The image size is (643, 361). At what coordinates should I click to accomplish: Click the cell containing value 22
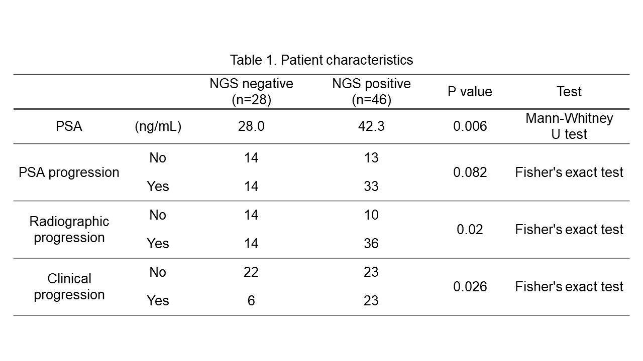click(x=251, y=272)
